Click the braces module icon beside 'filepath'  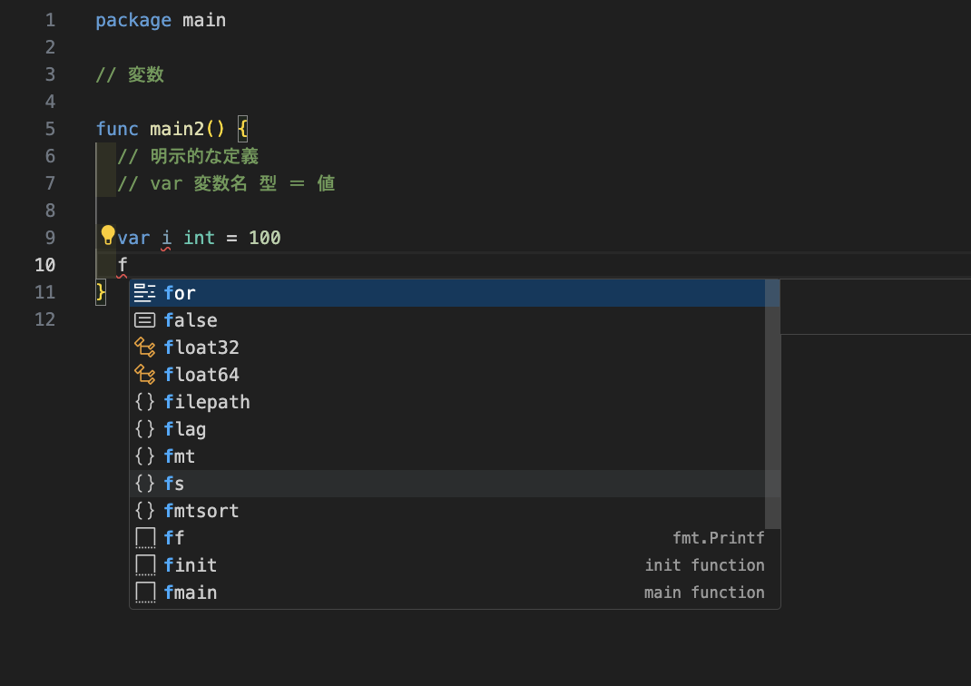(145, 402)
